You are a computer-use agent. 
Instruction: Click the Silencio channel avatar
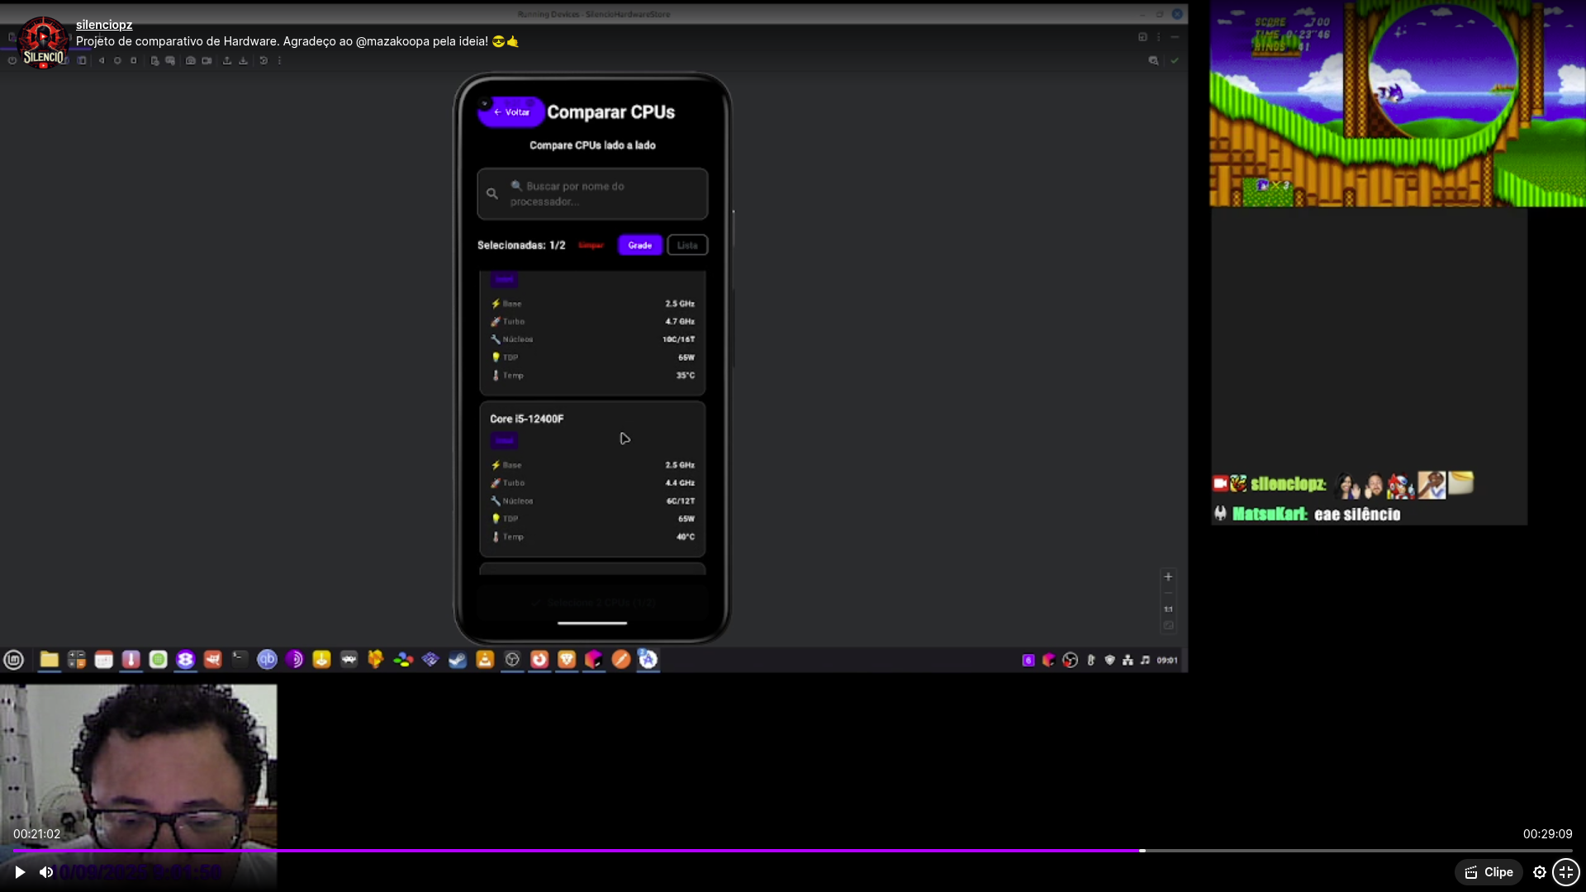43,43
